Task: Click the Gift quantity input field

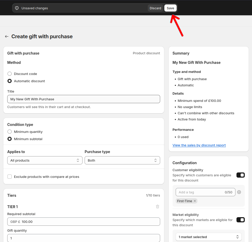Action: pos(84,238)
